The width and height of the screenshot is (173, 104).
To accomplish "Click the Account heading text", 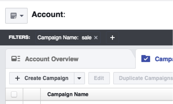I will coord(49,14).
